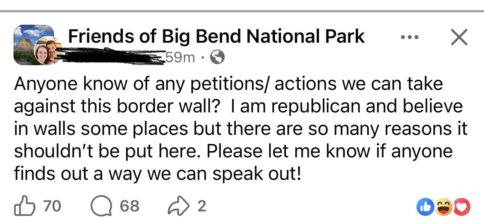
Task: Click the 2 shares count
Action: point(201,206)
